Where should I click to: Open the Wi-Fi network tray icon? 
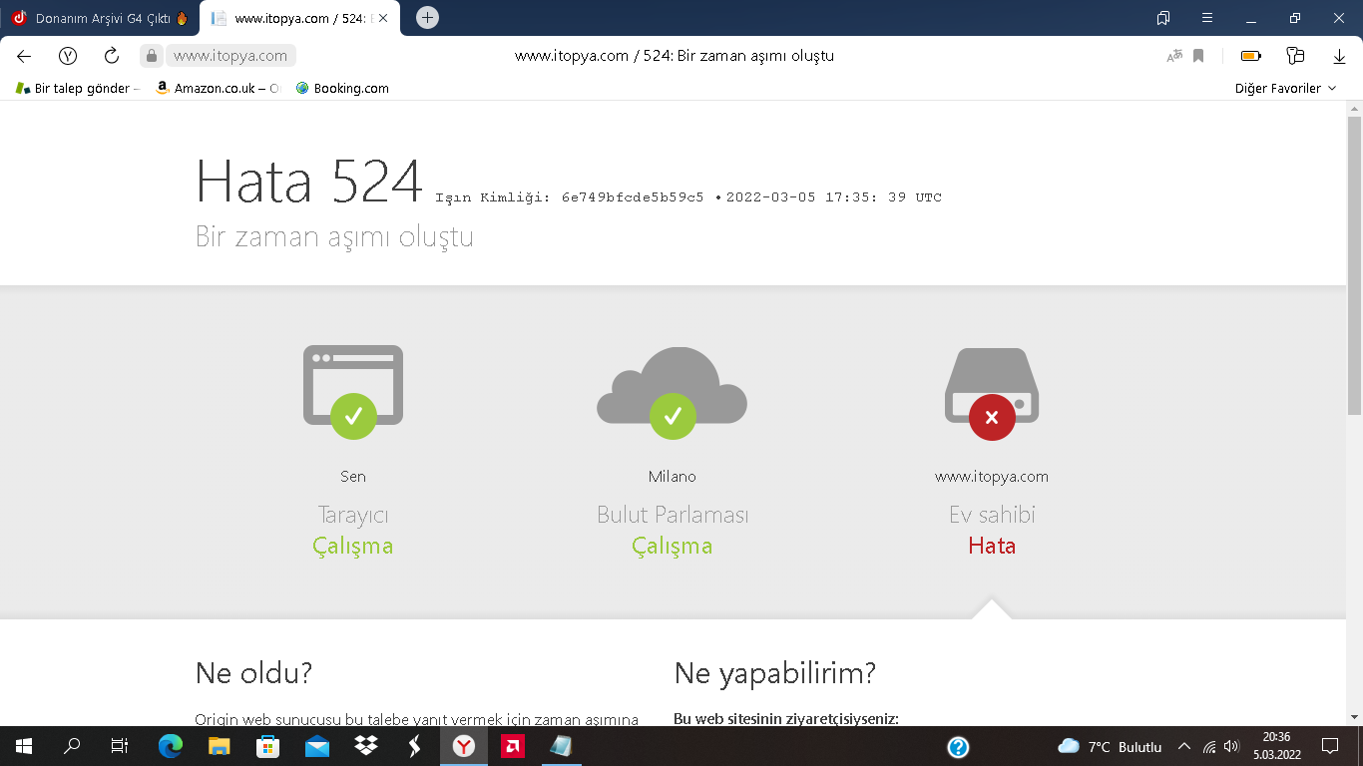[x=1209, y=746]
